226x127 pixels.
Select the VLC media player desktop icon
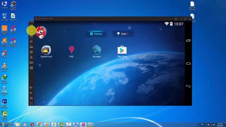click(x=4, y=67)
